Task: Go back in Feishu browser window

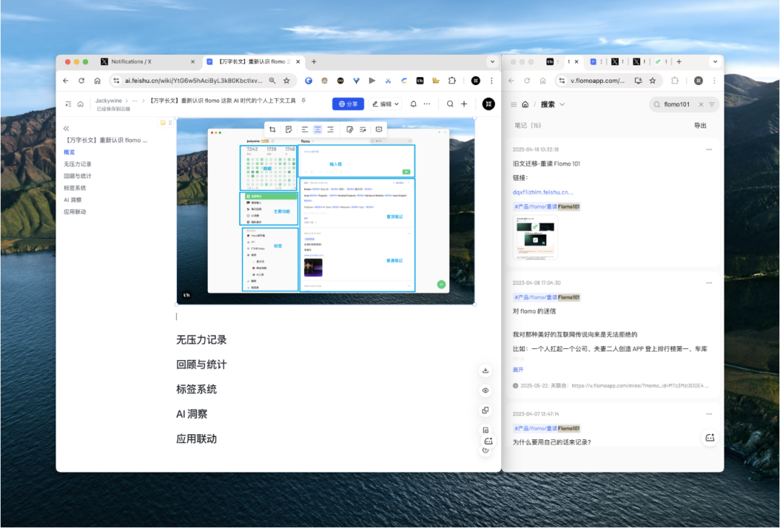Action: click(x=66, y=81)
